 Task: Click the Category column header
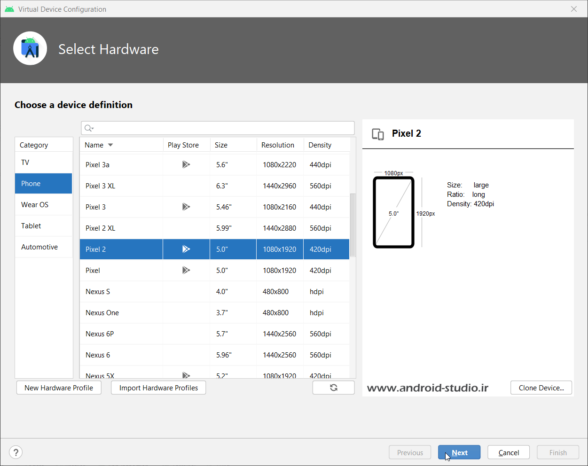44,145
